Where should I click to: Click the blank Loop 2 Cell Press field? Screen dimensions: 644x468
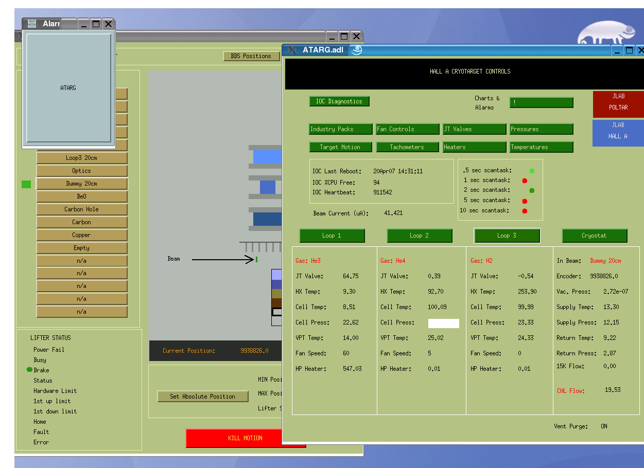pyautogui.click(x=443, y=323)
